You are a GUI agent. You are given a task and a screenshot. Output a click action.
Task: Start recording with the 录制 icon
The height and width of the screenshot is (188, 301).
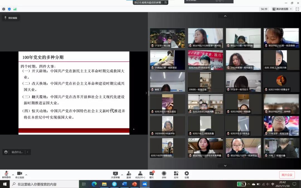(164, 175)
